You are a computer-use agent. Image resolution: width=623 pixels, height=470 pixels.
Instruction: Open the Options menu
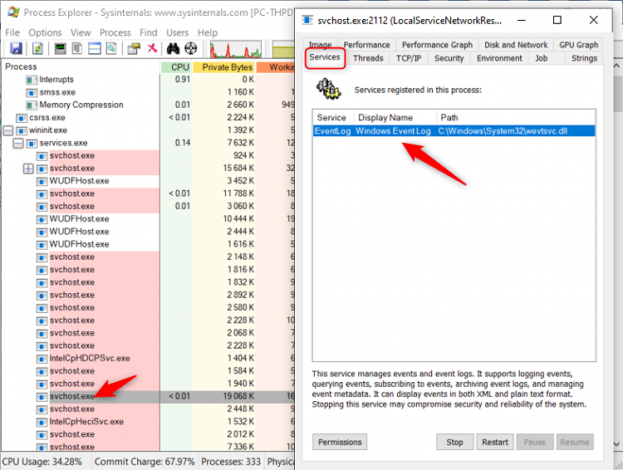(x=46, y=32)
